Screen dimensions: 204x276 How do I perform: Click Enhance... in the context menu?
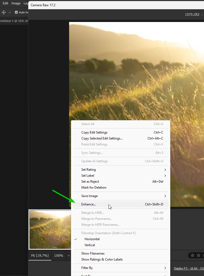(x=120, y=204)
